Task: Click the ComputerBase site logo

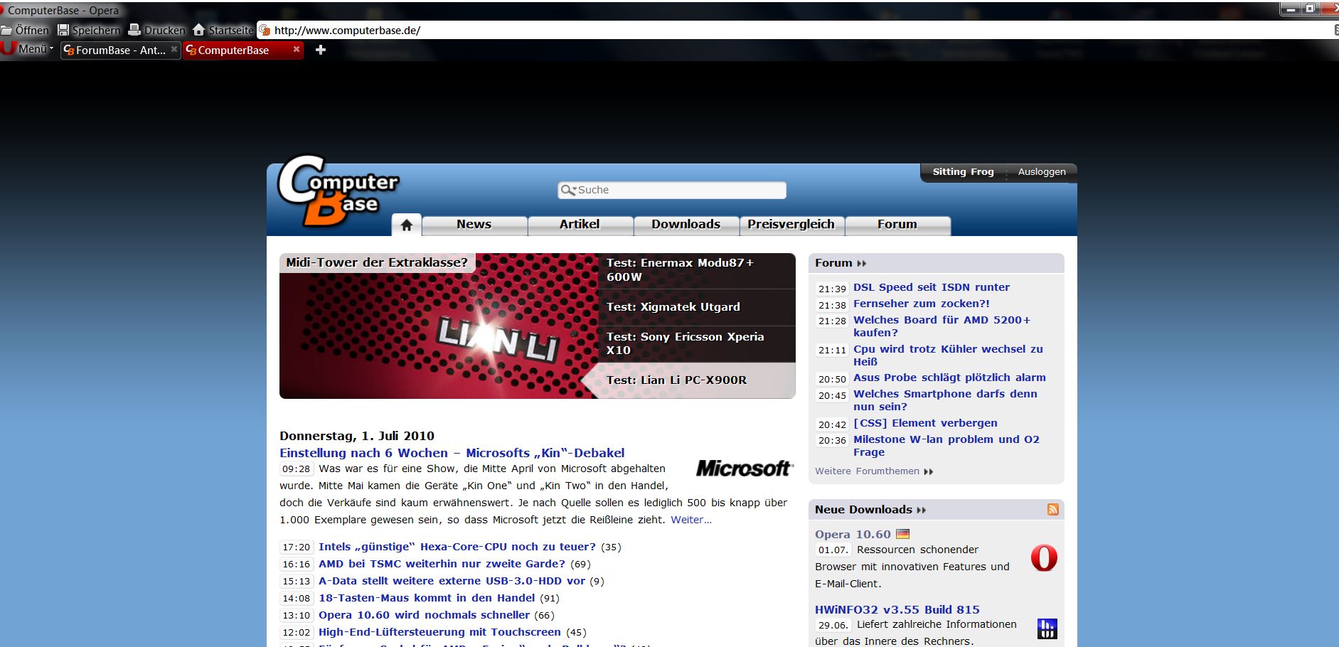Action: [338, 191]
